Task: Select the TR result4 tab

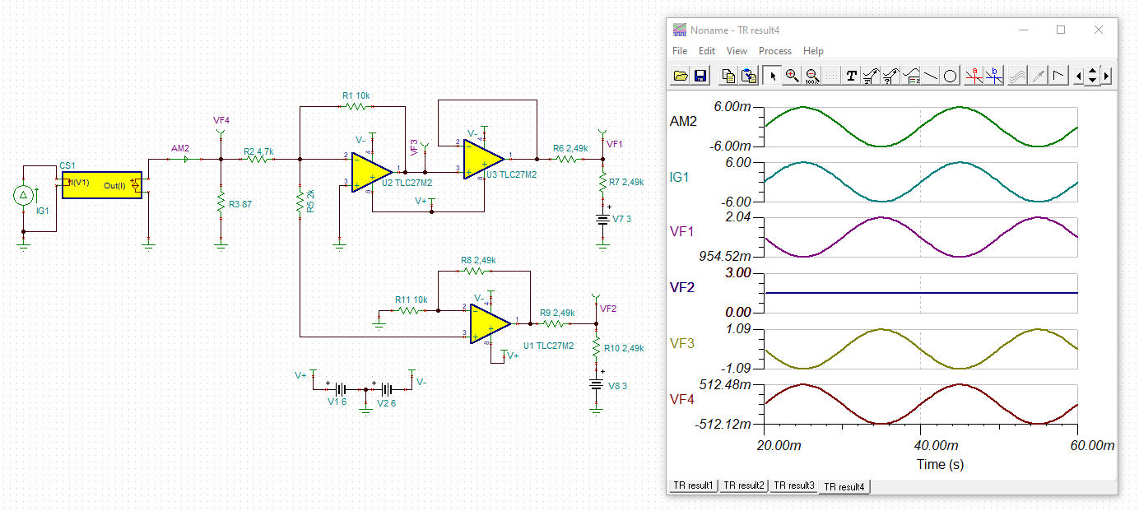Action: [x=844, y=486]
